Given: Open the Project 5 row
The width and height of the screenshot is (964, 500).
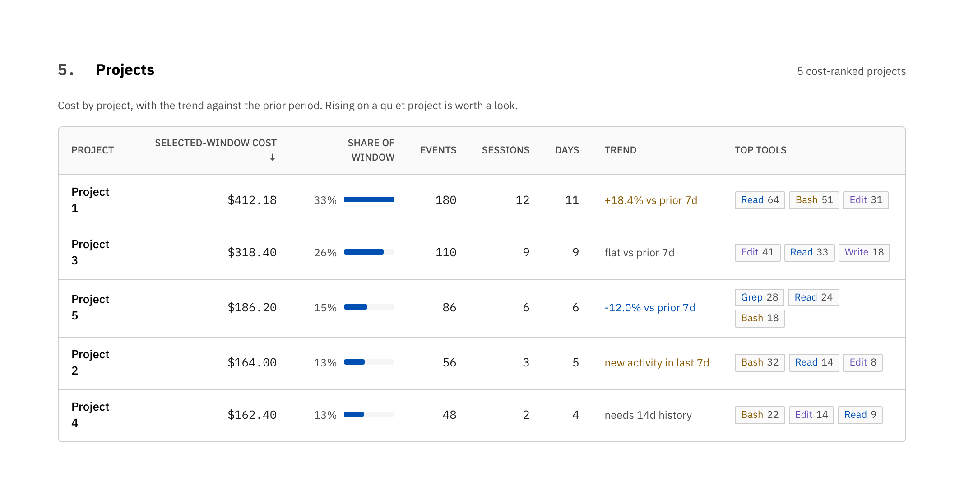Looking at the screenshot, I should coord(482,308).
